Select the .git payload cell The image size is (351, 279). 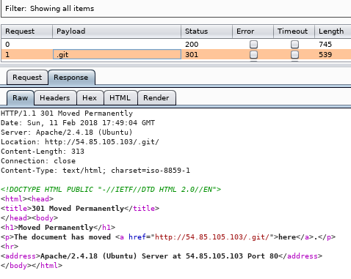(x=117, y=54)
